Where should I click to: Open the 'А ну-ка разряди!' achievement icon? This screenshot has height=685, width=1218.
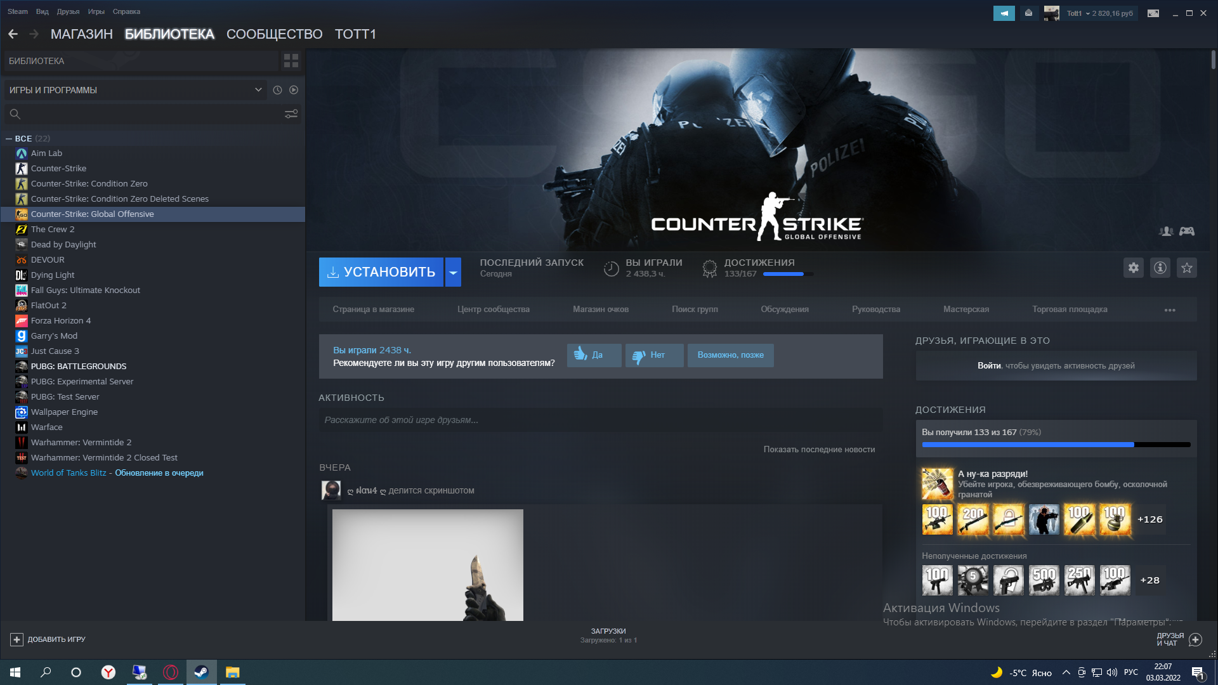click(x=938, y=484)
